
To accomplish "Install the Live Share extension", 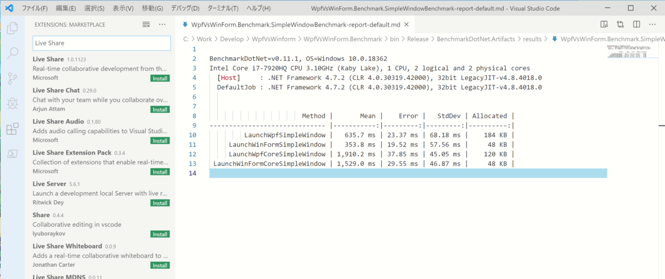I will coord(160,78).
